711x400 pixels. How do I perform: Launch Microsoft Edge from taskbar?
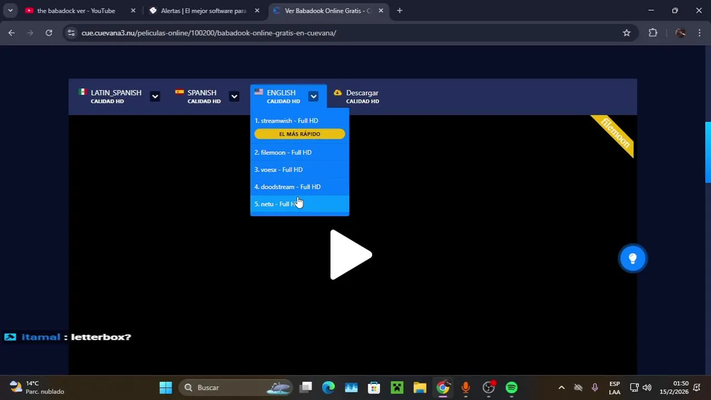(x=328, y=387)
